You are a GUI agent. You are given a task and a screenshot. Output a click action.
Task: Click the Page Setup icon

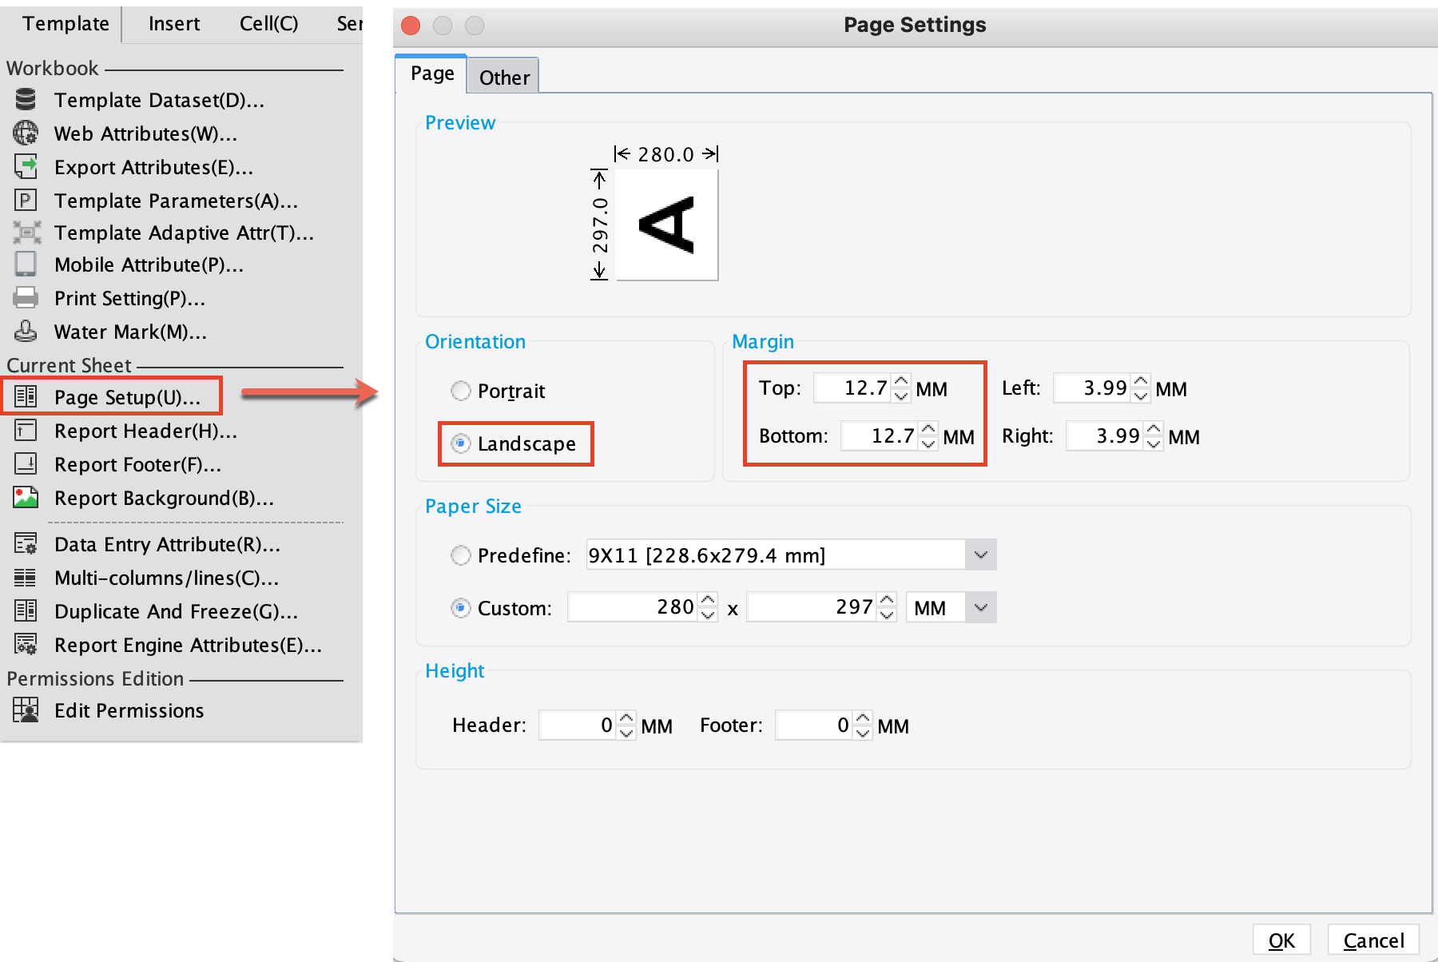(x=26, y=396)
